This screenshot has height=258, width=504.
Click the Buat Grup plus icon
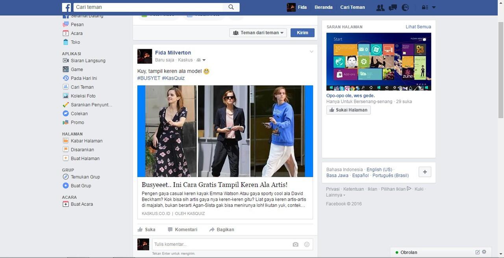[66, 186]
